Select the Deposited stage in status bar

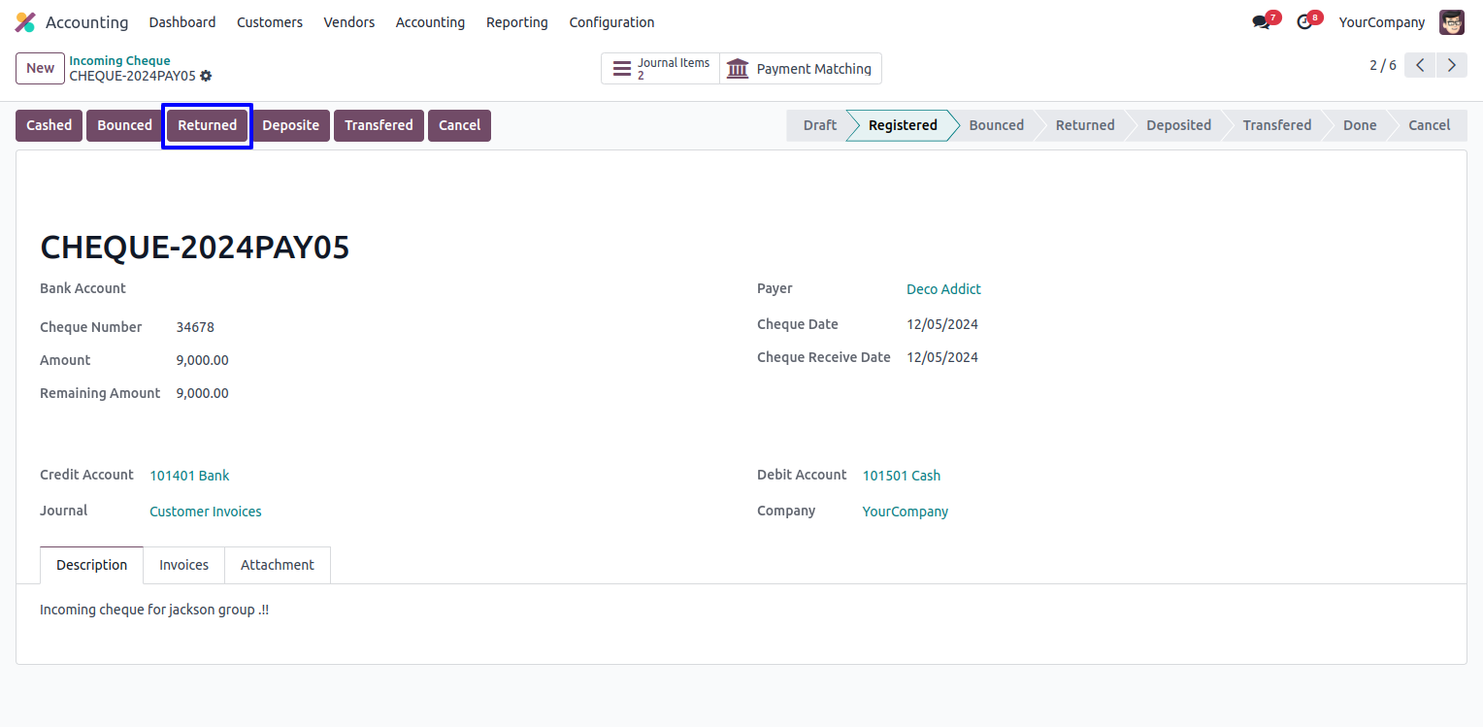pos(1177,125)
